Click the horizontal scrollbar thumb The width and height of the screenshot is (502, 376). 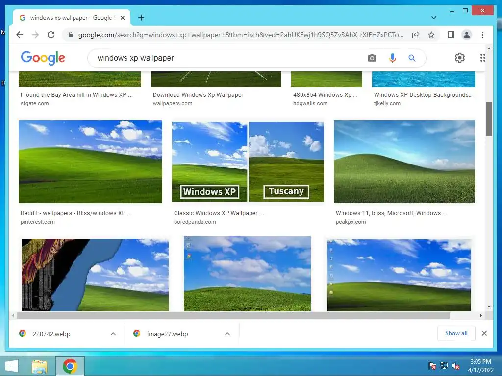[233, 316]
